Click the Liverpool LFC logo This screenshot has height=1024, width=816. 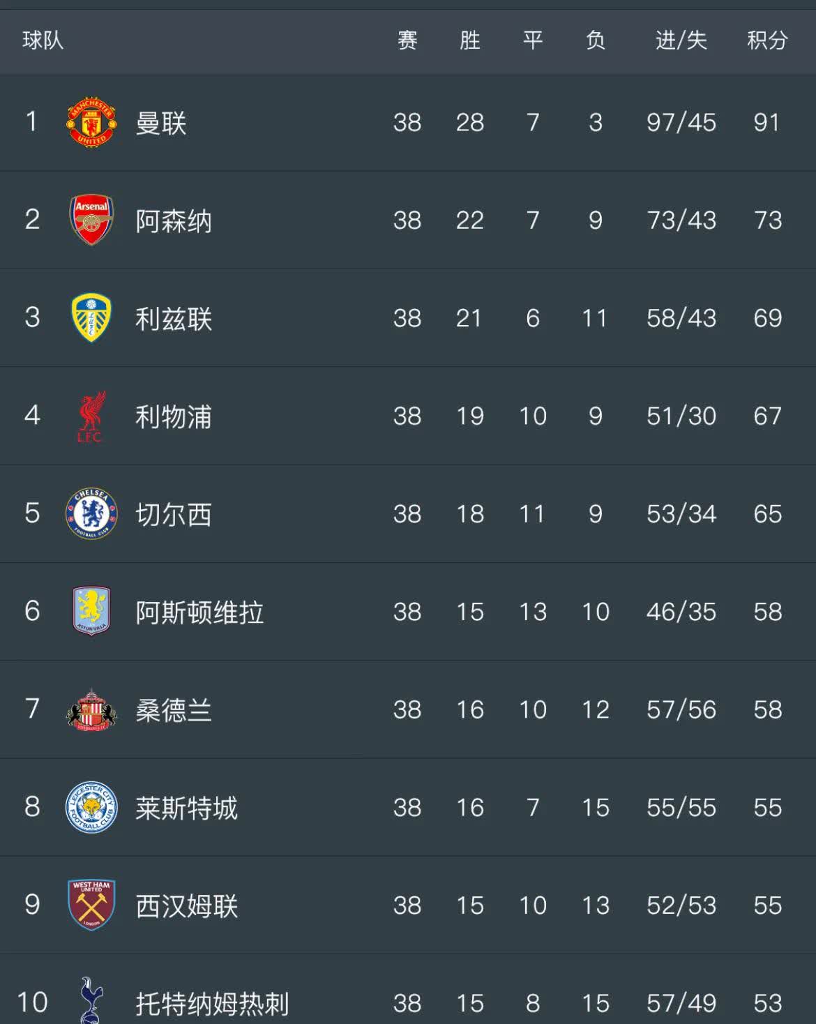[x=91, y=416]
